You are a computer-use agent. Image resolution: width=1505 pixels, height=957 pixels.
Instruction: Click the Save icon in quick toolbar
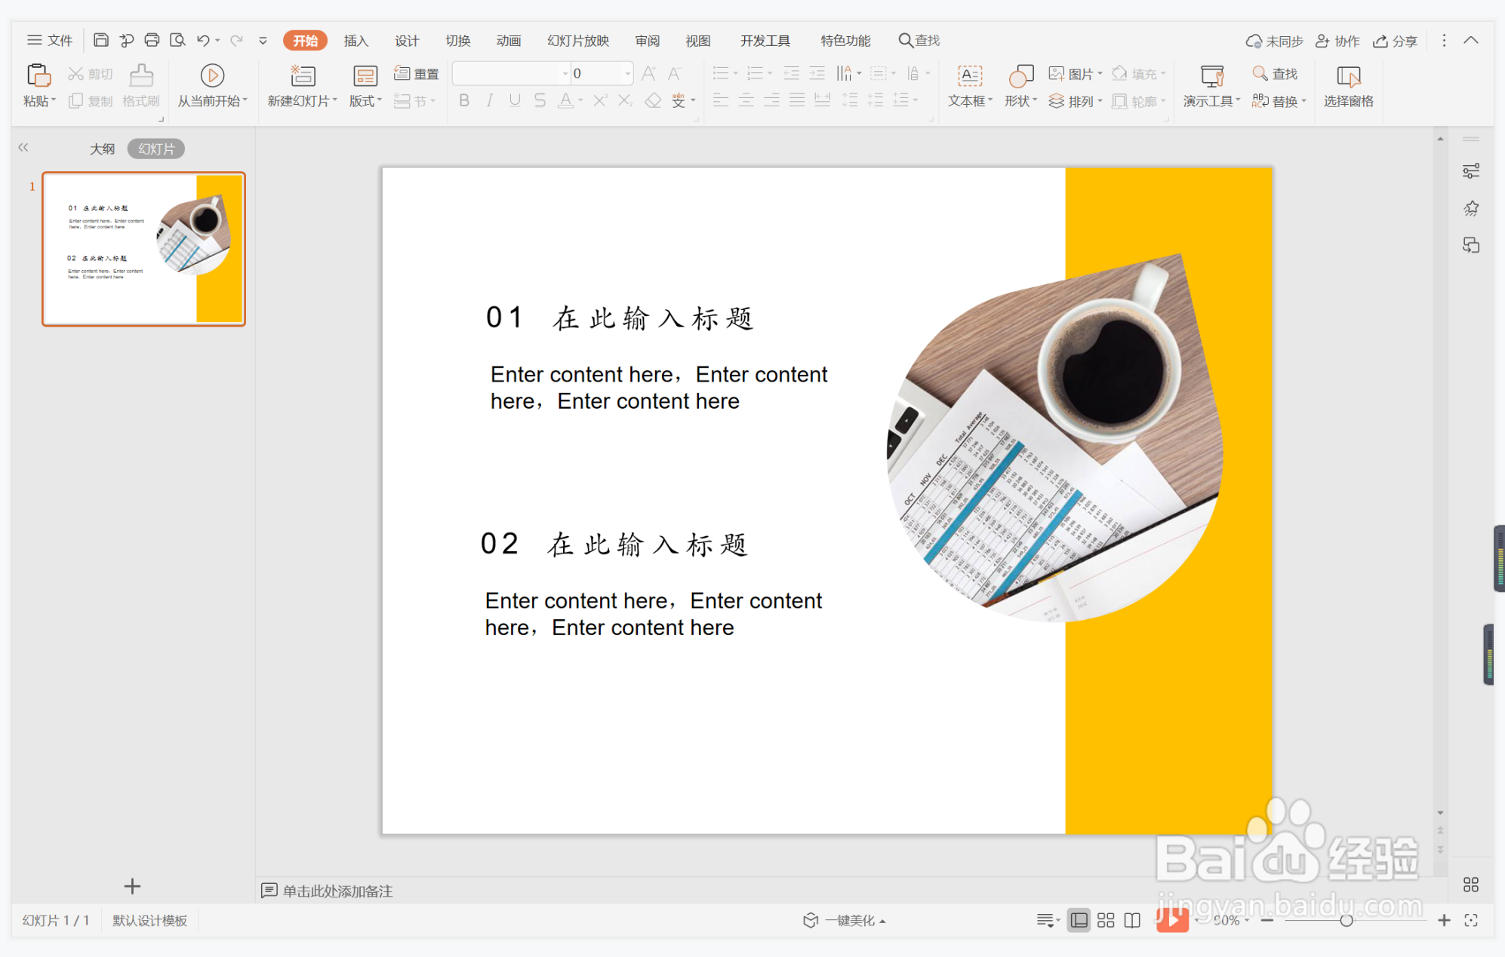[x=100, y=40]
